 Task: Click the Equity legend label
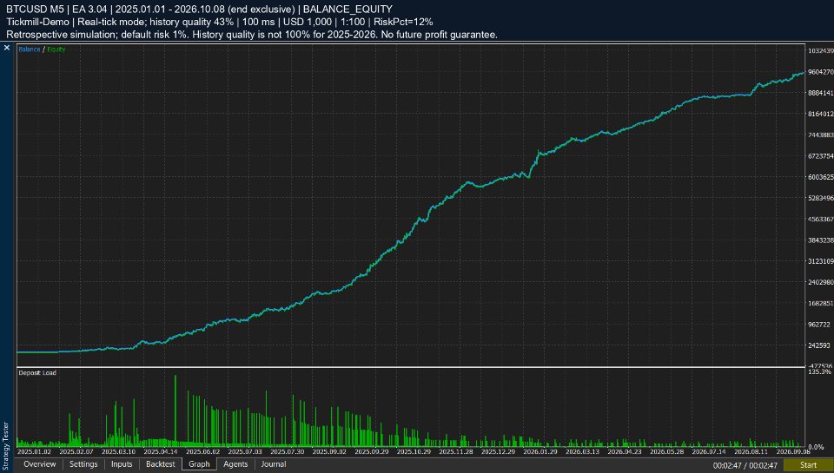pyautogui.click(x=56, y=49)
